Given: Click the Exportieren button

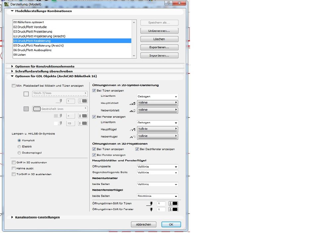Looking at the screenshot, I should 159,47.
